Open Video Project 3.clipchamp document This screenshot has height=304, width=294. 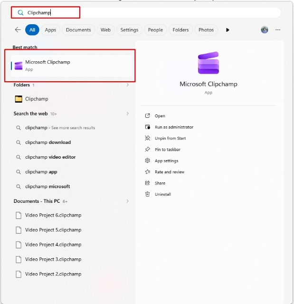coord(71,259)
